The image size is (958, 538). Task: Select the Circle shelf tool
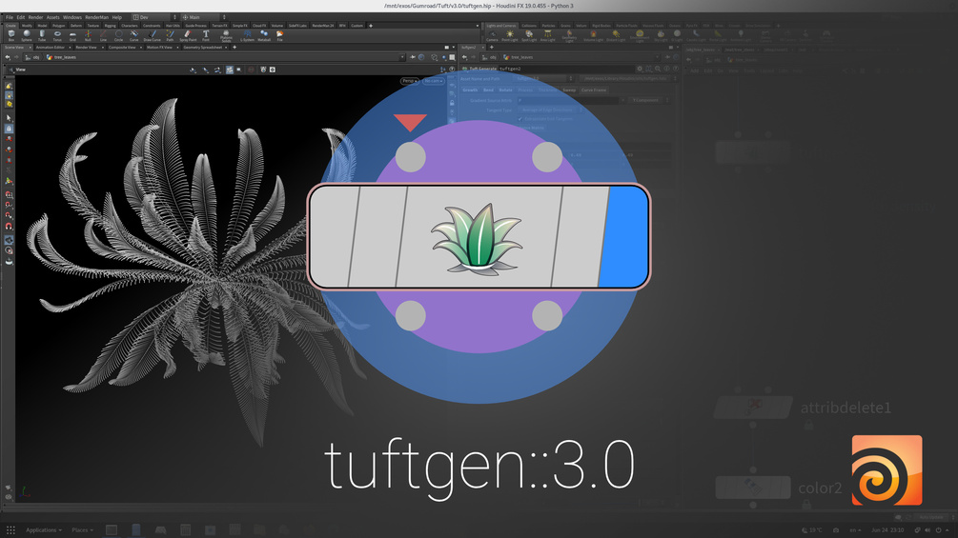(118, 36)
